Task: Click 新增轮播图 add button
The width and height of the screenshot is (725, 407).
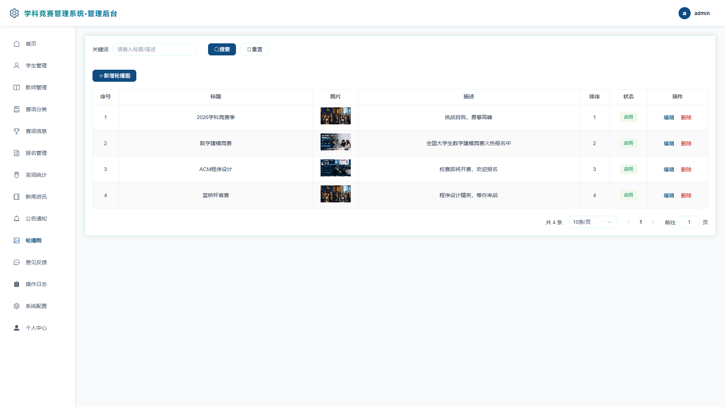Action: tap(114, 76)
